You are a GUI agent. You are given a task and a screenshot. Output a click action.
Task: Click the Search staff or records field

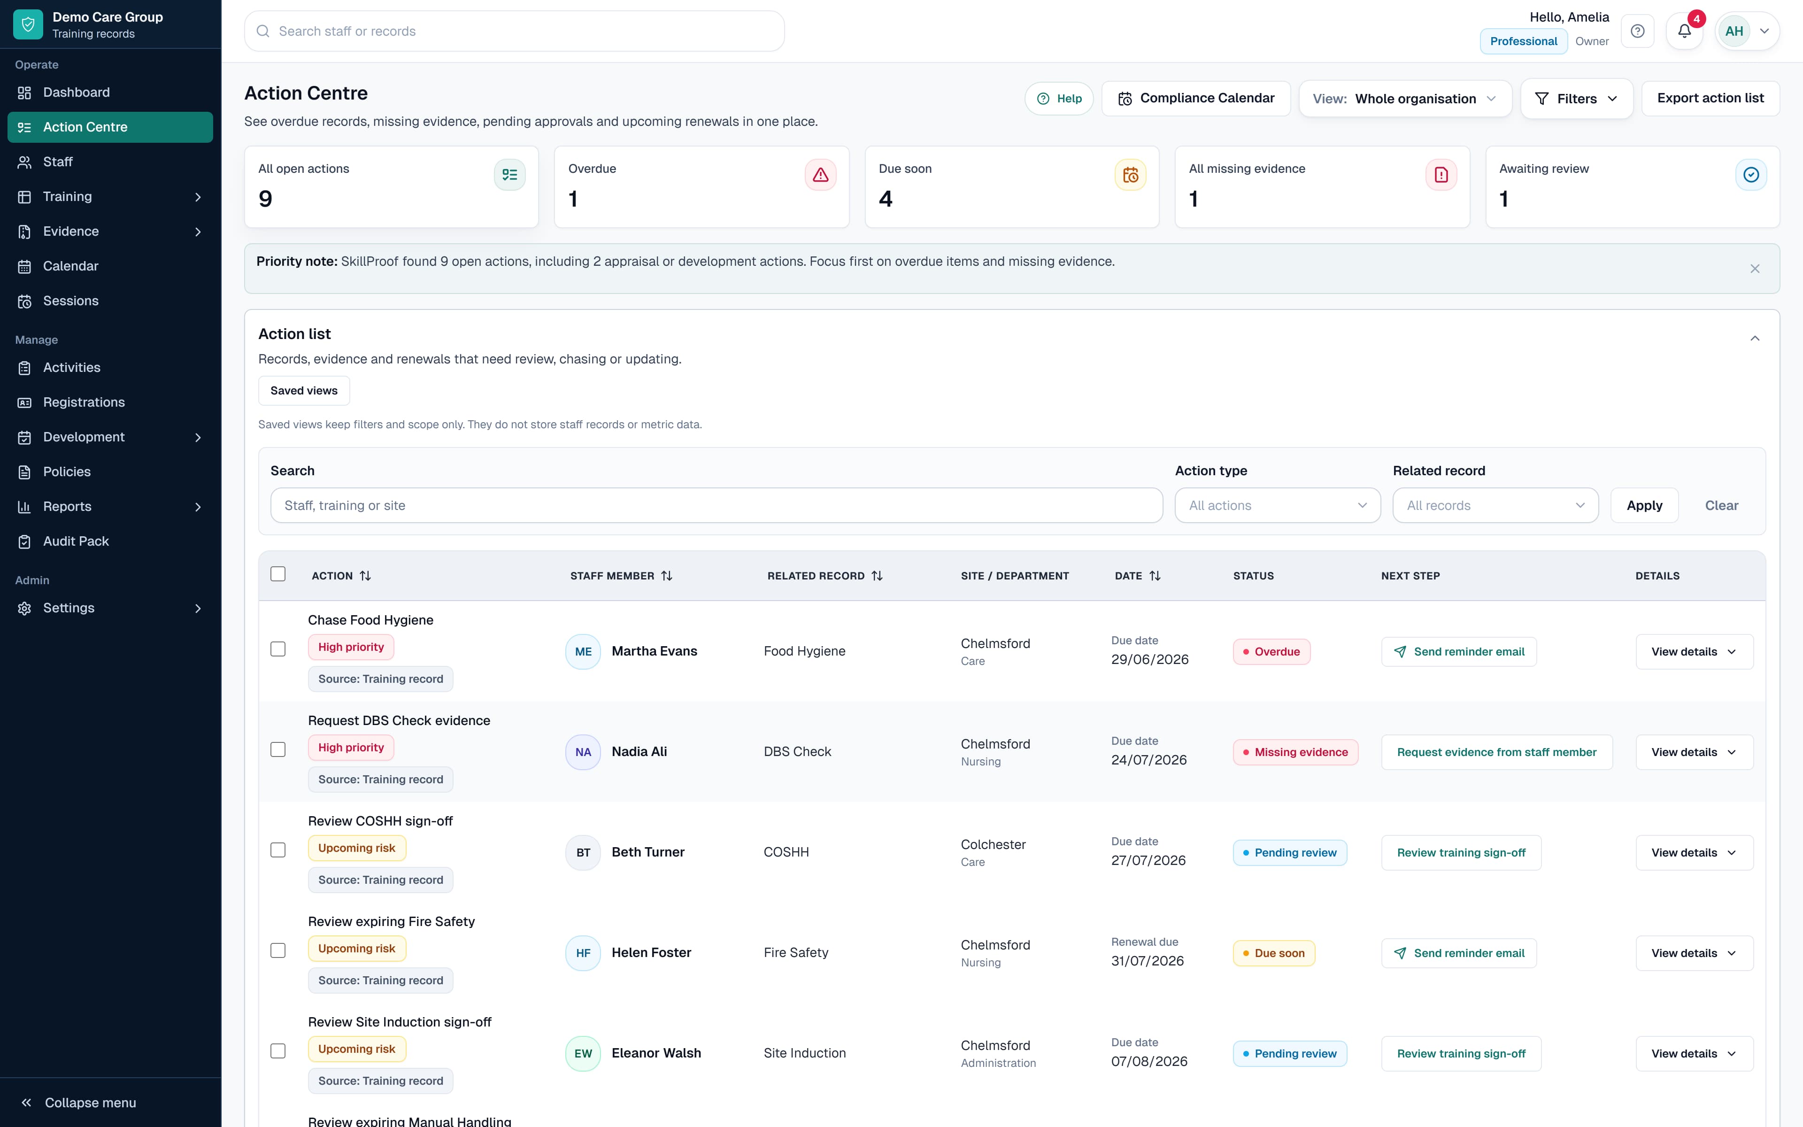point(514,31)
